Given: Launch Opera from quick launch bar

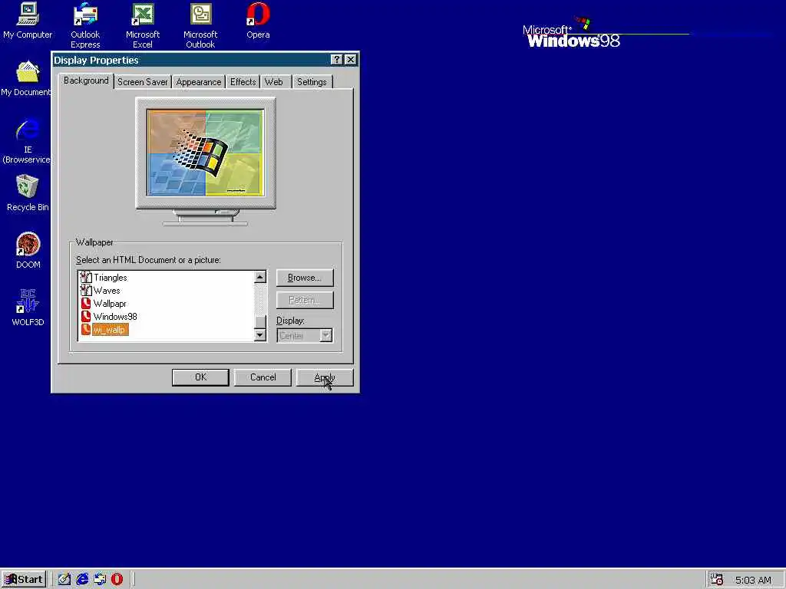Looking at the screenshot, I should (117, 579).
